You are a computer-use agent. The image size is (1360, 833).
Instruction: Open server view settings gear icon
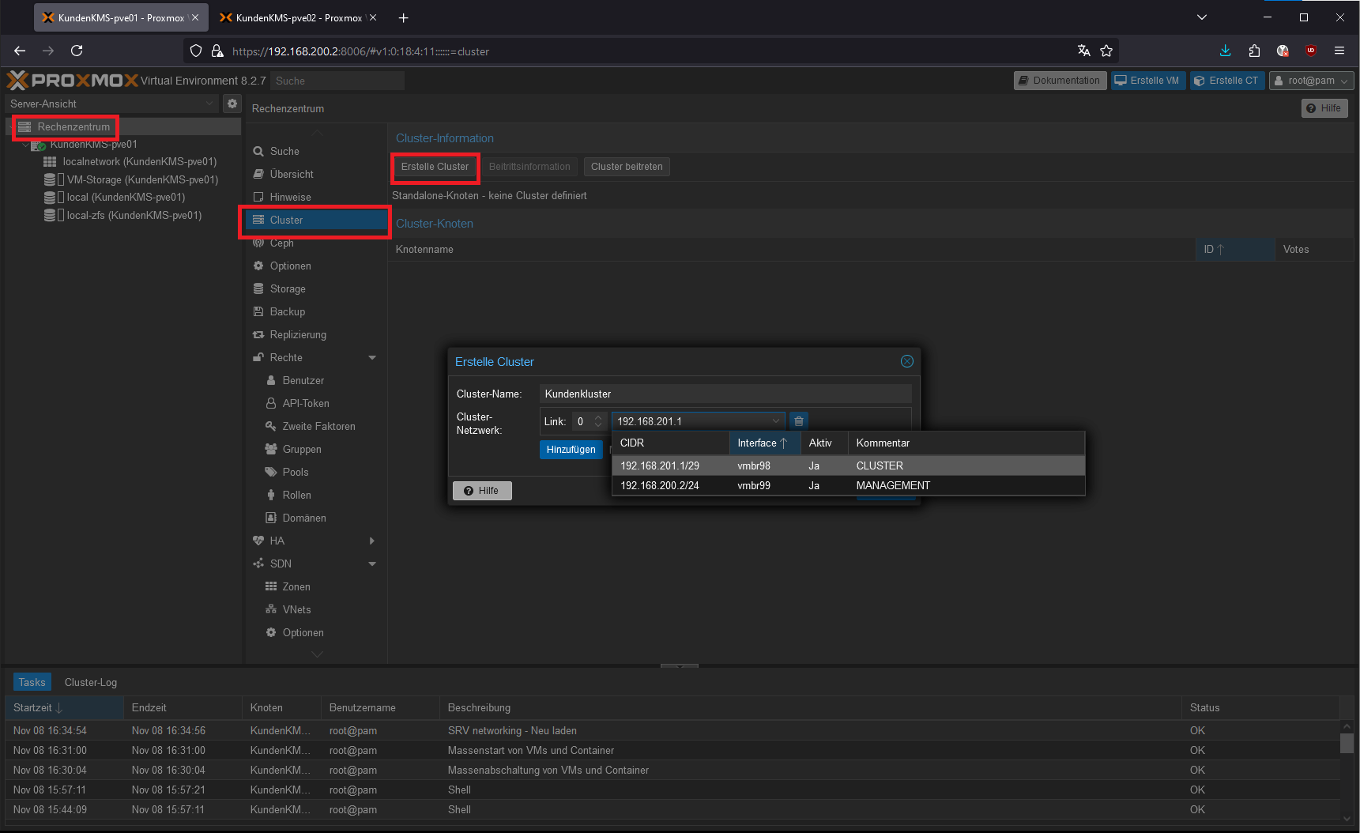pyautogui.click(x=232, y=104)
